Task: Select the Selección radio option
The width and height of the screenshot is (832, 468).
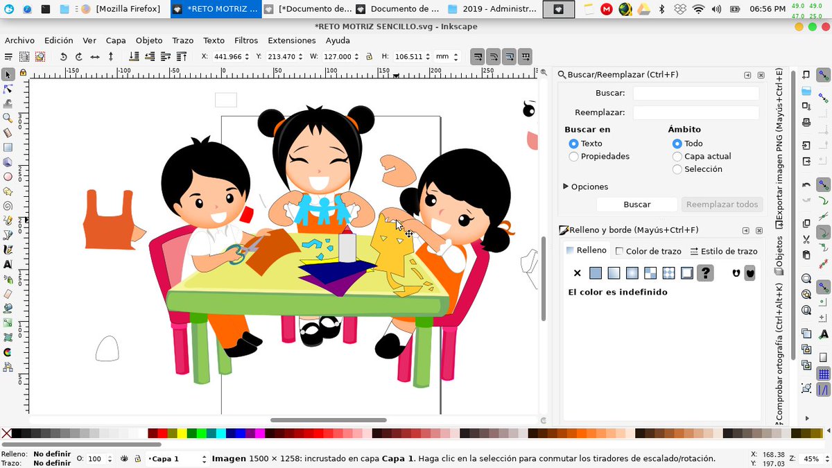Action: [x=677, y=169]
